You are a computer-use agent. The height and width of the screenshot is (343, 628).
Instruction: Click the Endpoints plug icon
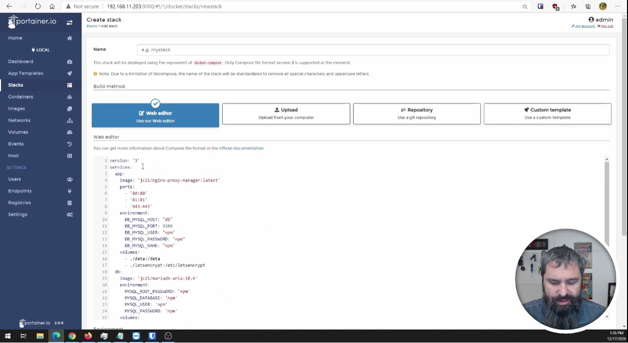point(69,191)
